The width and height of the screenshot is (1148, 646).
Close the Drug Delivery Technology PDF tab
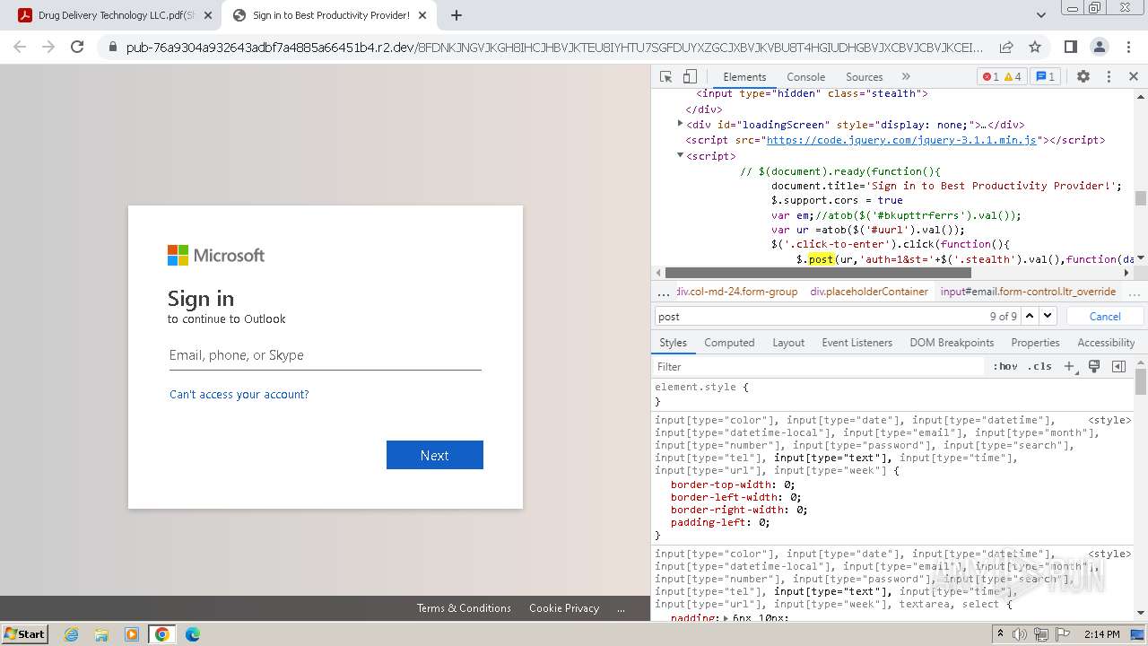208,15
